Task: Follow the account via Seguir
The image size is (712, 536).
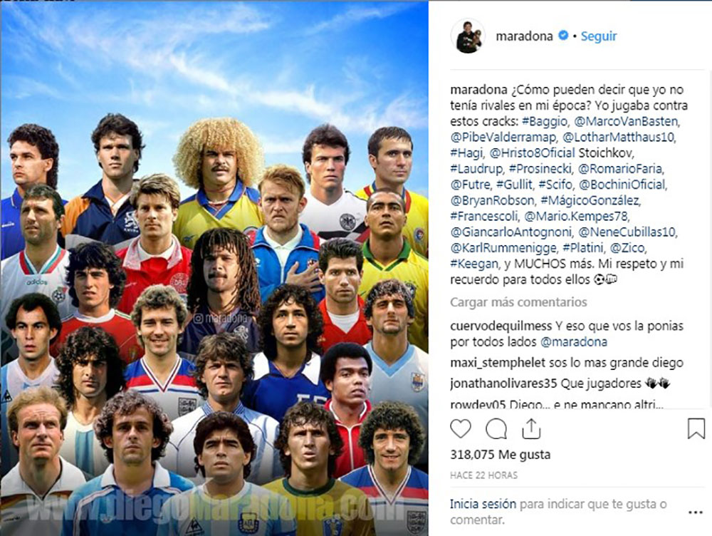Action: [x=599, y=36]
